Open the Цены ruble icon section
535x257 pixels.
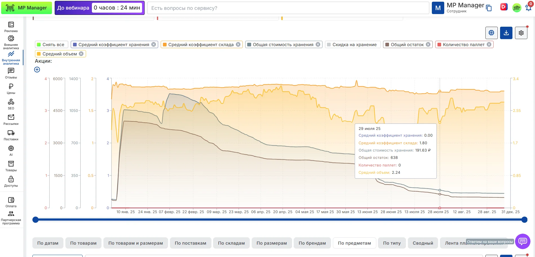pyautogui.click(x=11, y=89)
